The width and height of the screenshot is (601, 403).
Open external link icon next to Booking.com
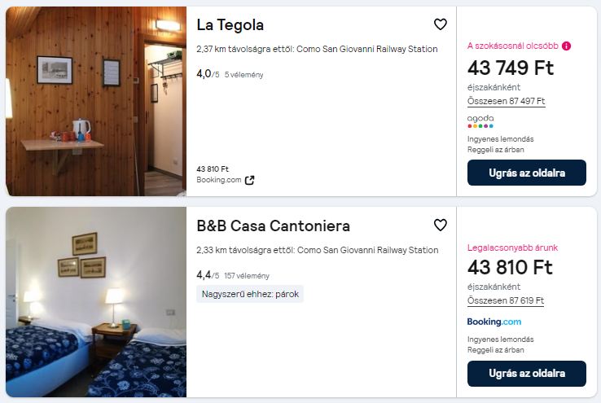coord(250,180)
